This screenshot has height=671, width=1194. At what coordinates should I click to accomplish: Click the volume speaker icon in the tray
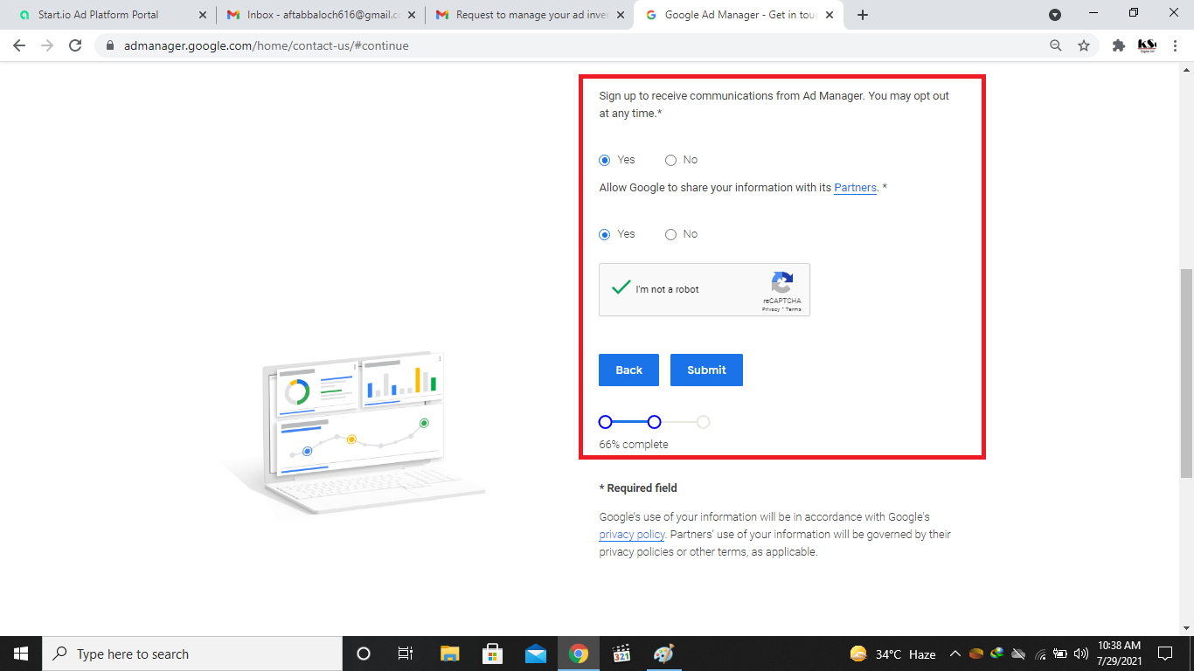click(1081, 654)
